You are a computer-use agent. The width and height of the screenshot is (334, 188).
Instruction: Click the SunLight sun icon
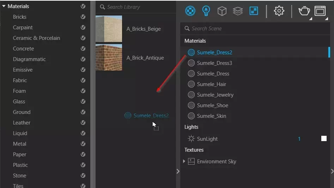(191, 139)
